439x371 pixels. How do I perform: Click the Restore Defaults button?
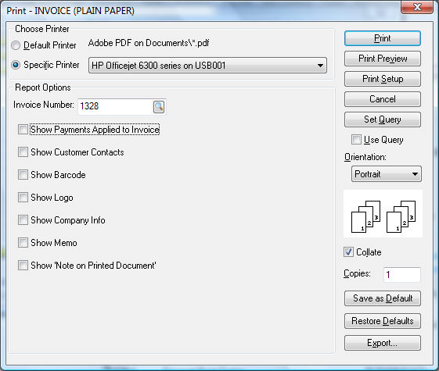click(383, 321)
